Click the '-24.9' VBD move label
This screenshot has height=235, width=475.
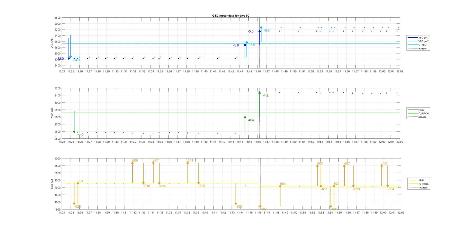(x=76, y=60)
